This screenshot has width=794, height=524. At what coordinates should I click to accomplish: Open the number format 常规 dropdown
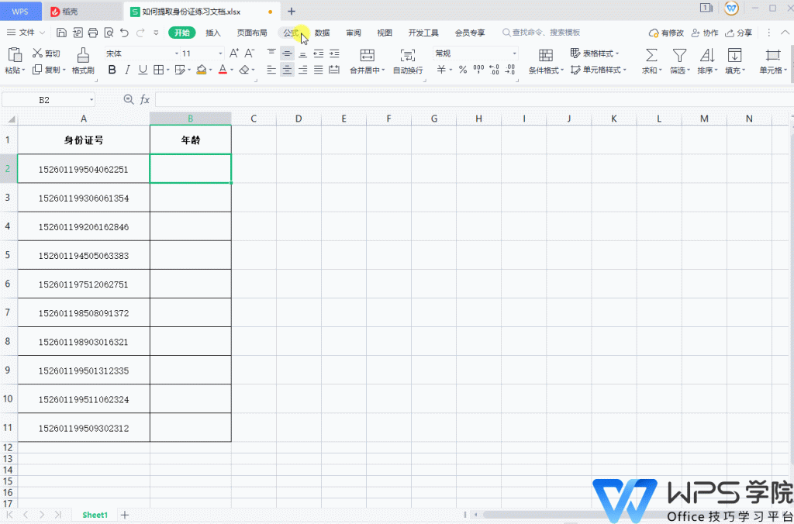pyautogui.click(x=515, y=53)
